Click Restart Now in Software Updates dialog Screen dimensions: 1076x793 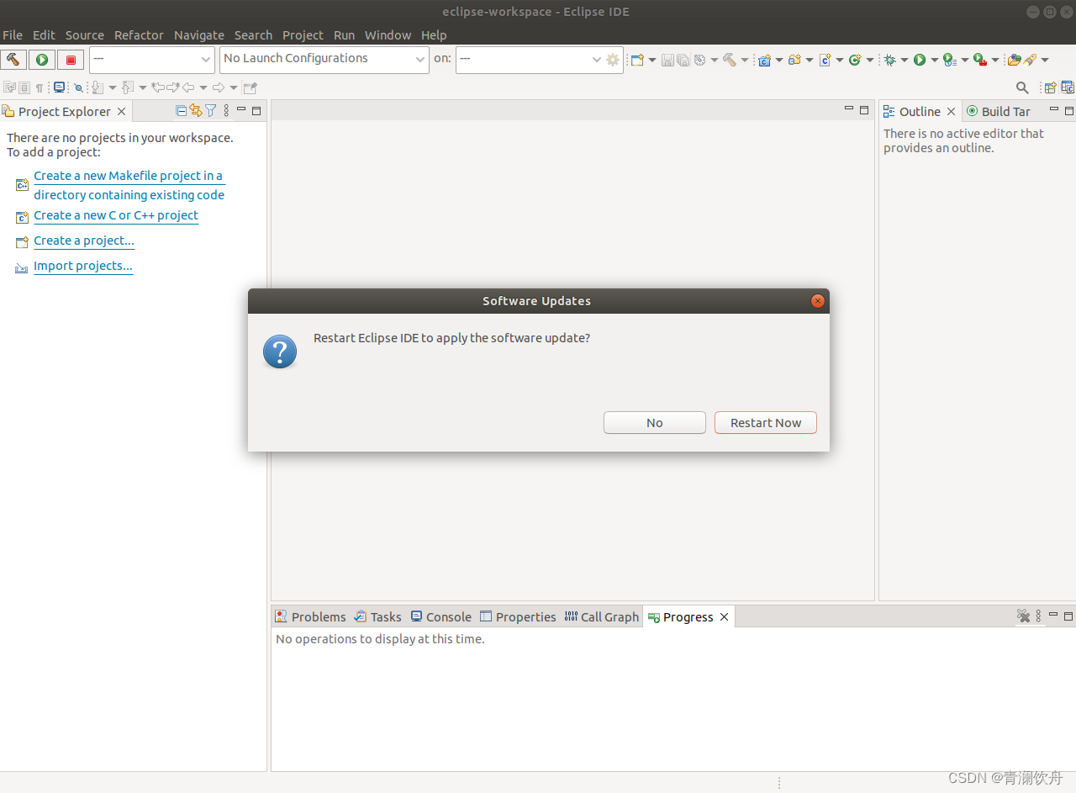[x=765, y=423]
